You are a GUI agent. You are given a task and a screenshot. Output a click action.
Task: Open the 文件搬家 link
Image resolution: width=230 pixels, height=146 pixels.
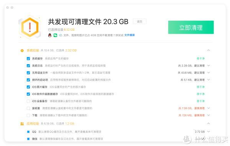pos(130,35)
